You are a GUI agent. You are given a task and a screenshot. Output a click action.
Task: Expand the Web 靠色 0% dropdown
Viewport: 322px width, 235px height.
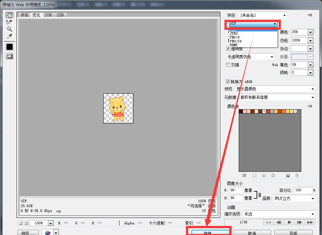click(310, 65)
